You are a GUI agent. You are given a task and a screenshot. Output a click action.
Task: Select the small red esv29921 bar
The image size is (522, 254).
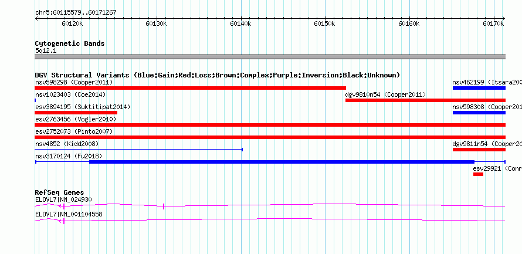478,174
